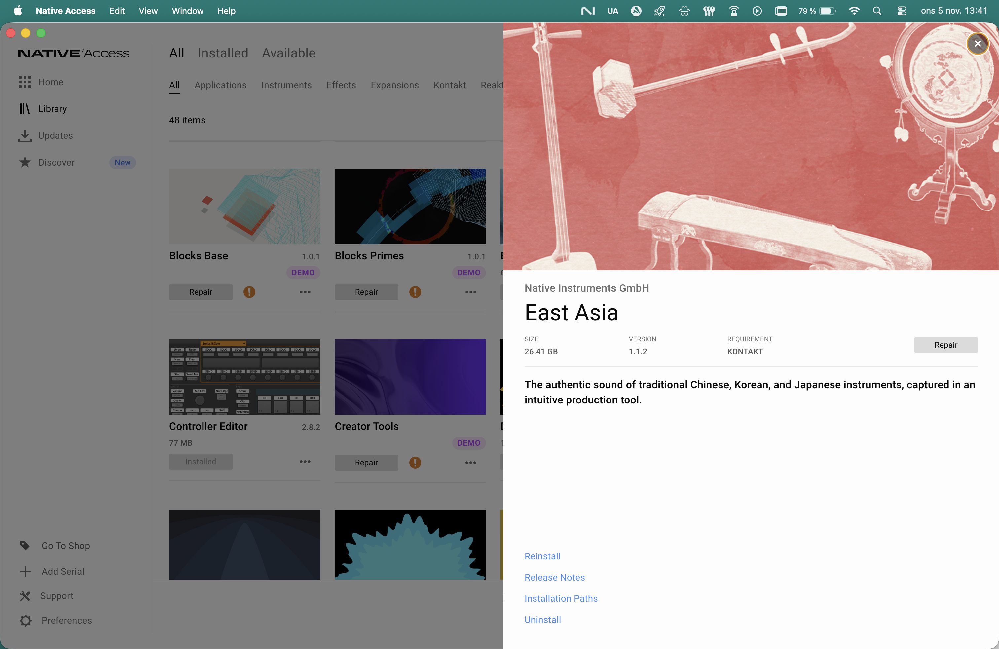Open the Library sidebar icon

click(25, 108)
